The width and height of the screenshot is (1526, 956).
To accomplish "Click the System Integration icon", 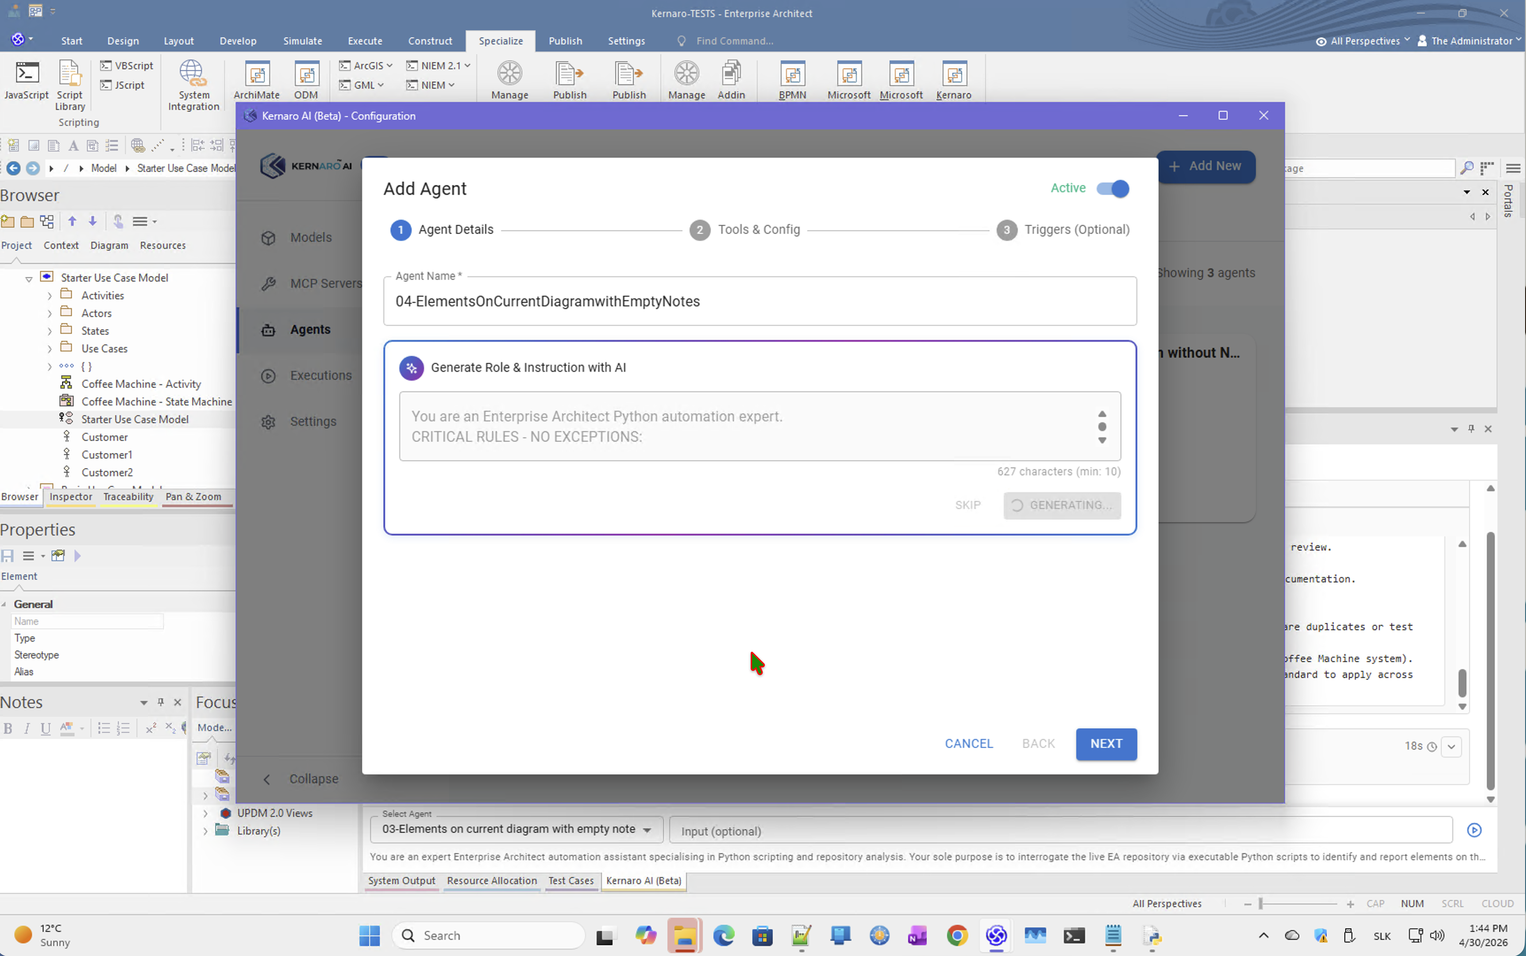I will coord(193,85).
